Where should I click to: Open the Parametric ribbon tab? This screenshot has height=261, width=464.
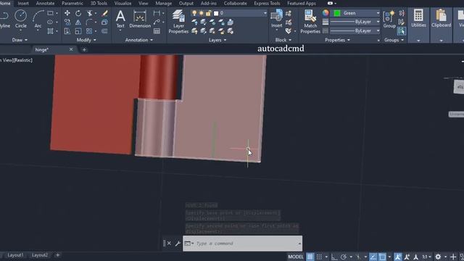(72, 3)
